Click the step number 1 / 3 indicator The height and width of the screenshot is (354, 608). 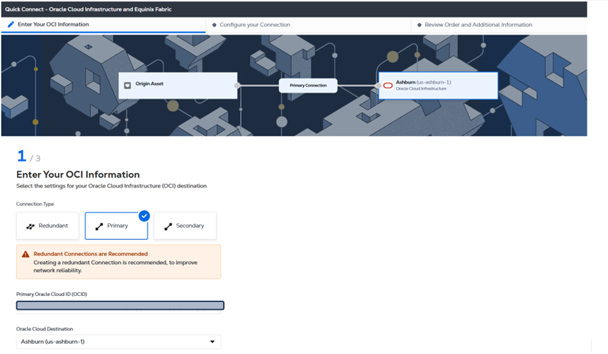click(28, 156)
